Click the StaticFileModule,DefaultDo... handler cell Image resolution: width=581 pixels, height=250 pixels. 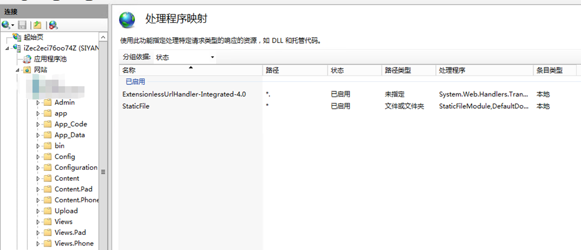pyautogui.click(x=483, y=106)
